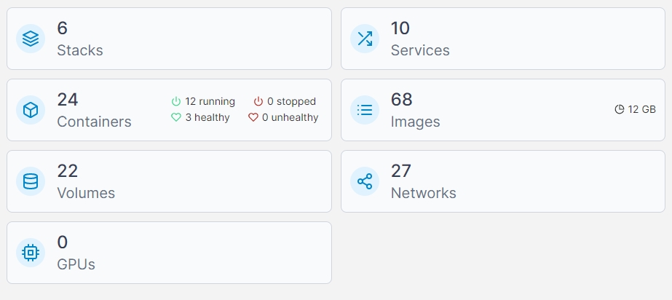The height and width of the screenshot is (300, 672).
Task: Click the 12 GB image size icon
Action: coord(620,110)
